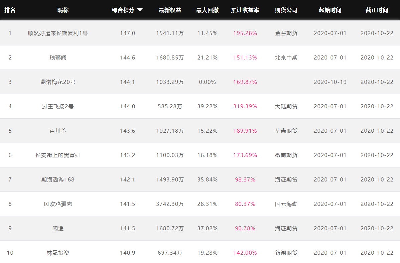
Task: Select return rate 319.39%
Action: [x=245, y=106]
